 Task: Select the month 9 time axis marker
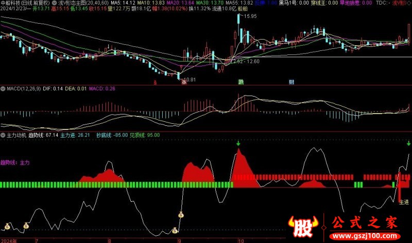180,241
